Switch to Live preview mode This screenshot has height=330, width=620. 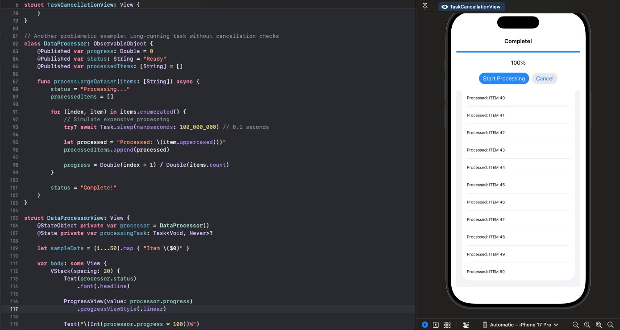click(425, 325)
